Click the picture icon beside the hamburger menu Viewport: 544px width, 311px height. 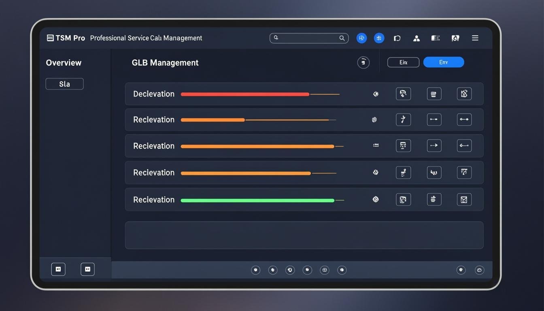455,38
